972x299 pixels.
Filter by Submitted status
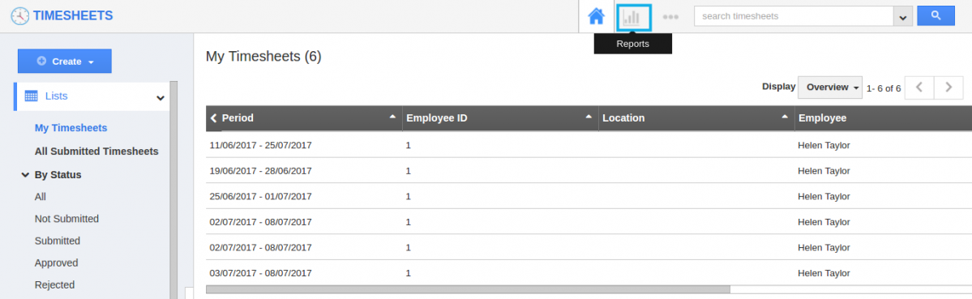[58, 241]
